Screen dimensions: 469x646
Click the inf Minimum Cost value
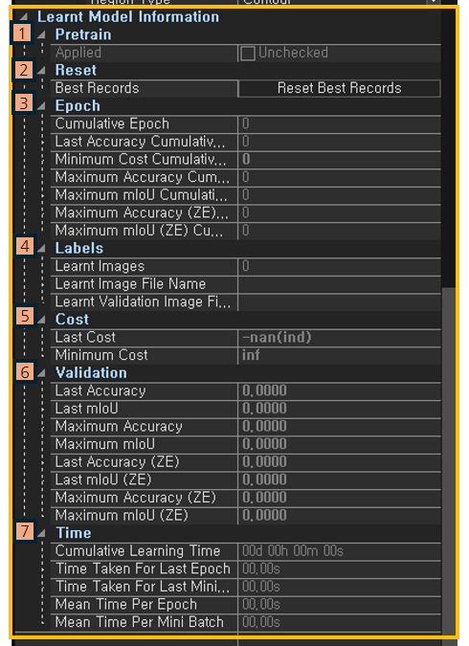pyautogui.click(x=251, y=355)
